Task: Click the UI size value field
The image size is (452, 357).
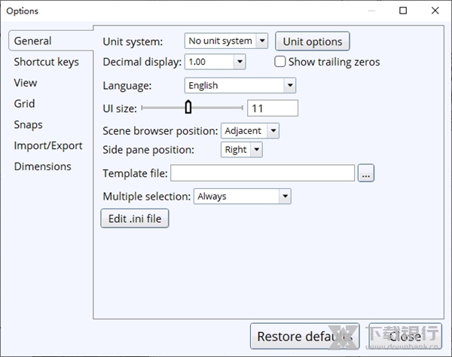Action: [x=272, y=108]
